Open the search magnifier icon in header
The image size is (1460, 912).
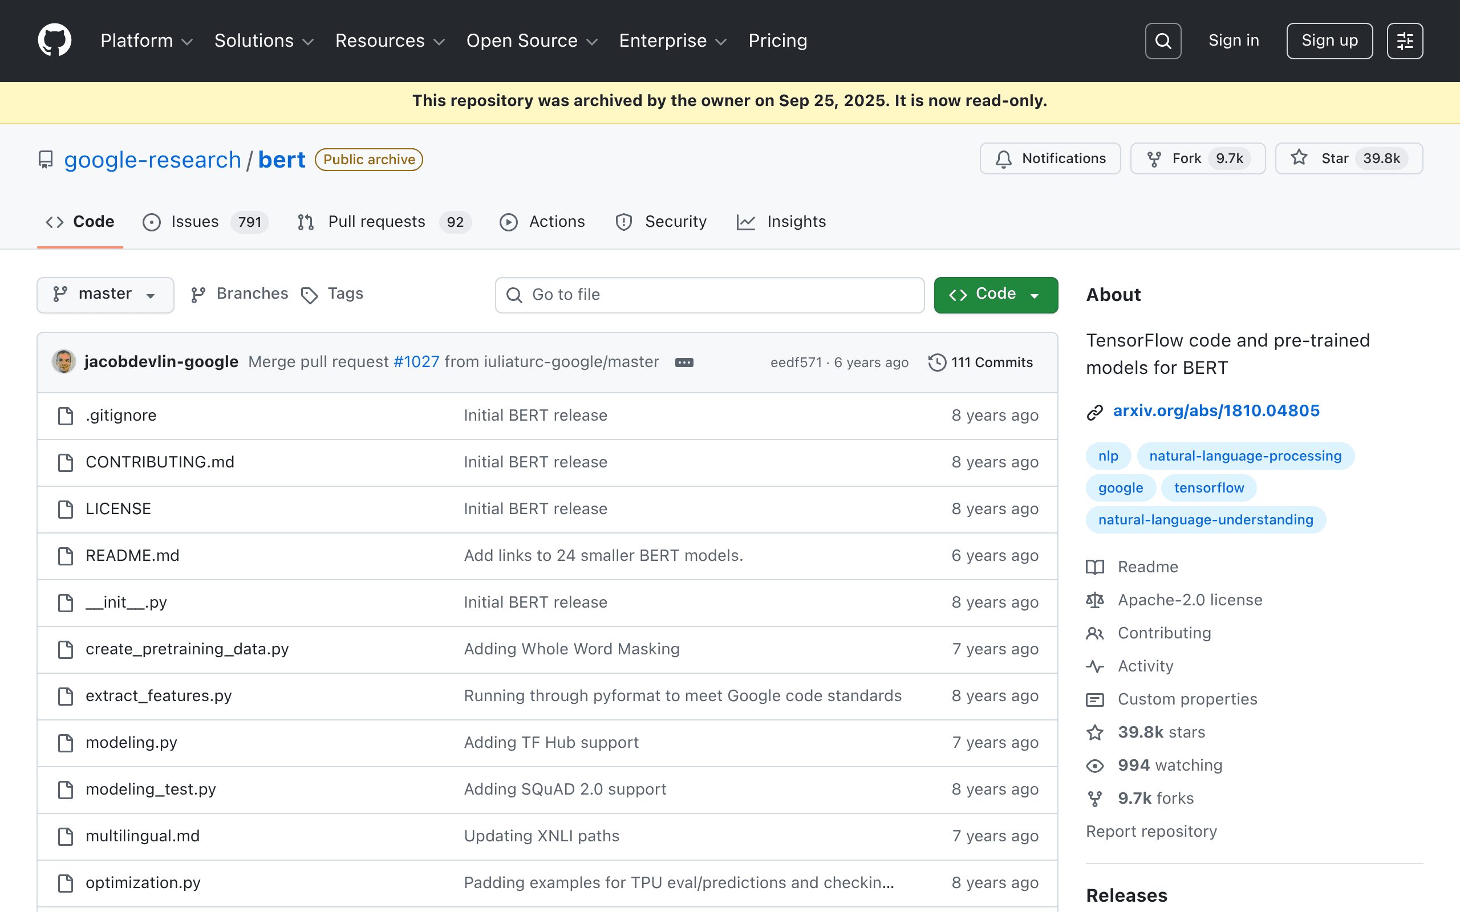click(1162, 41)
